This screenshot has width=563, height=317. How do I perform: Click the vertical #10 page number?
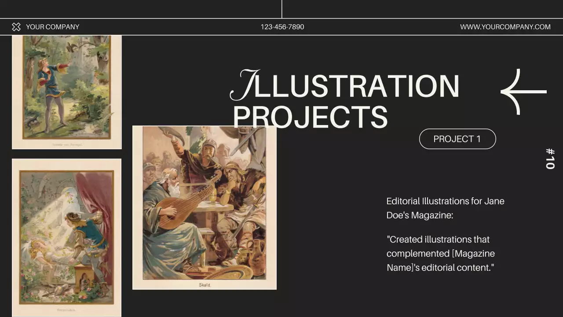tap(550, 158)
